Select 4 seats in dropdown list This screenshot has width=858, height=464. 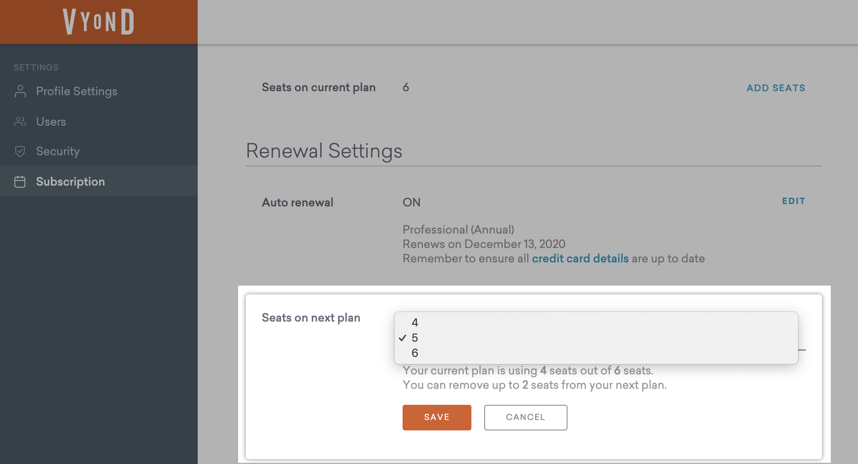pyautogui.click(x=415, y=322)
